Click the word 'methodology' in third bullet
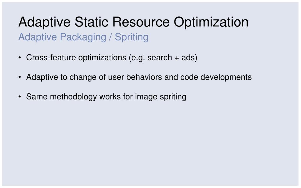This screenshot has height=188, width=301. click(73, 97)
